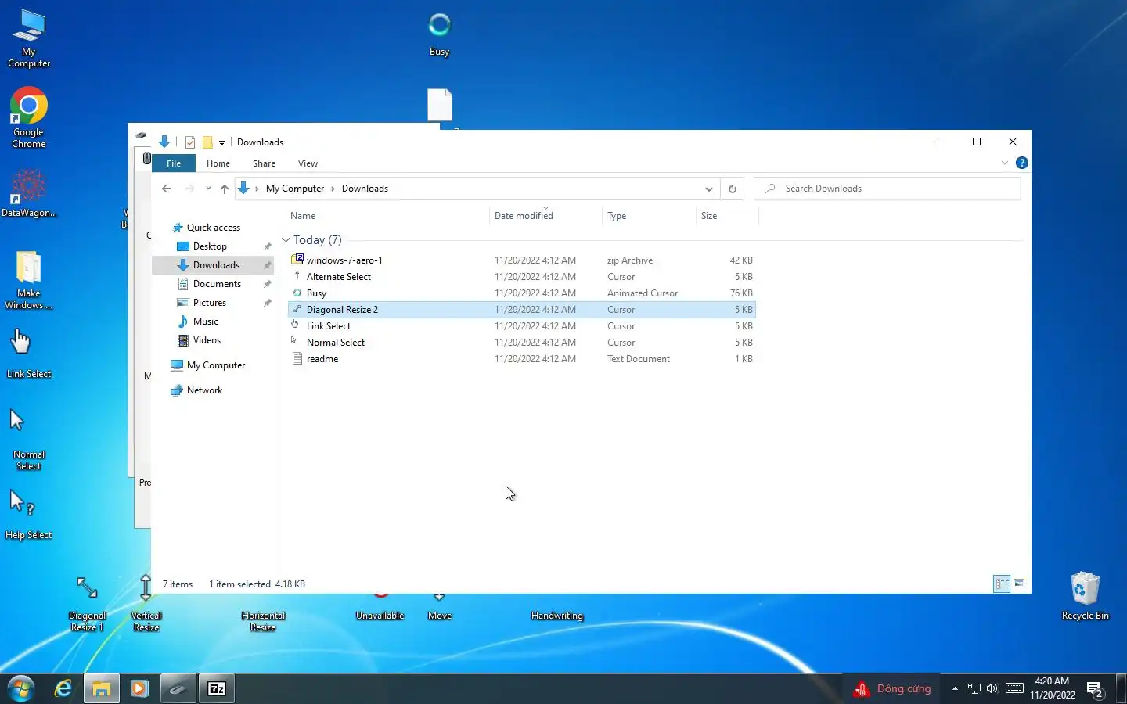Open Internet Explorer from taskbar

pos(63,688)
